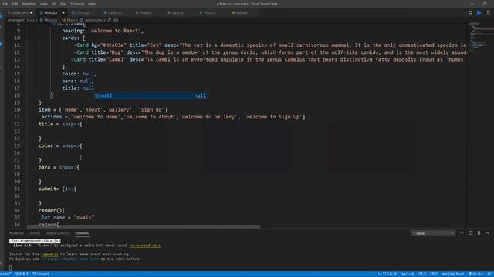
Task: Click the ./src/components/Nav.js path in terminal
Action: (35, 241)
